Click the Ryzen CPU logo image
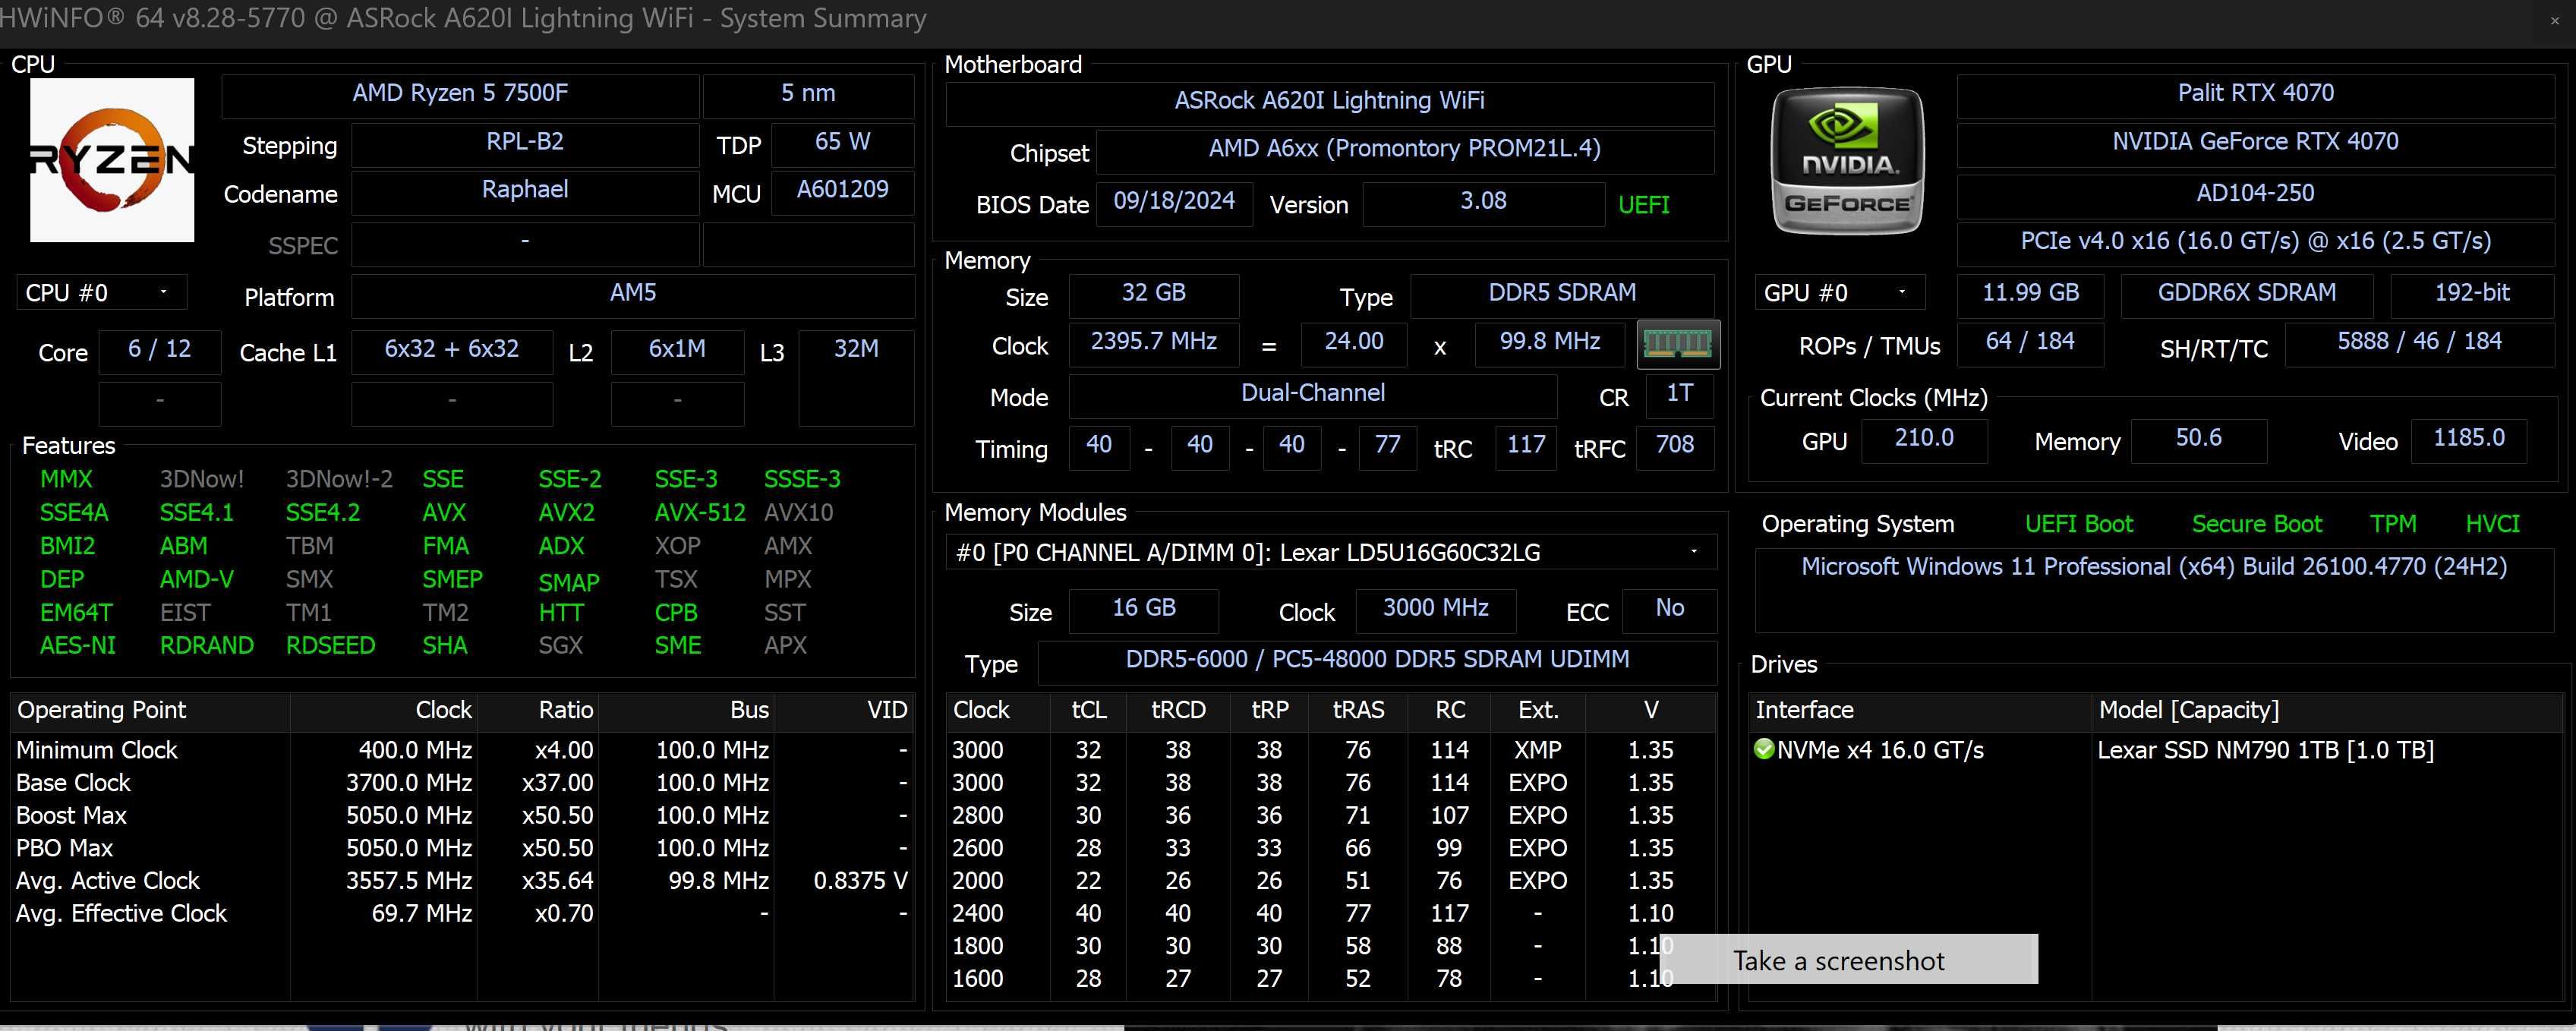2576x1031 pixels. point(112,160)
